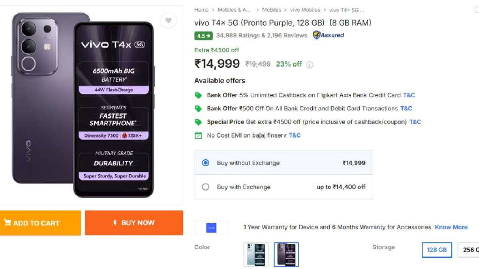Click the Flipkart Assured badge
479x269 pixels.
click(x=328, y=35)
